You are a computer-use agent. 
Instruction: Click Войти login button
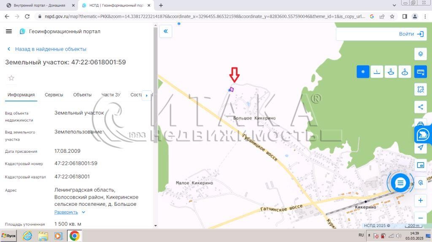click(x=411, y=34)
